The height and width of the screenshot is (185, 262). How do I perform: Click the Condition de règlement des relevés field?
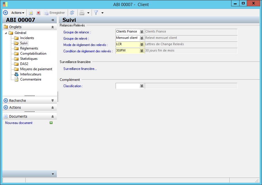pyautogui.click(x=127, y=51)
